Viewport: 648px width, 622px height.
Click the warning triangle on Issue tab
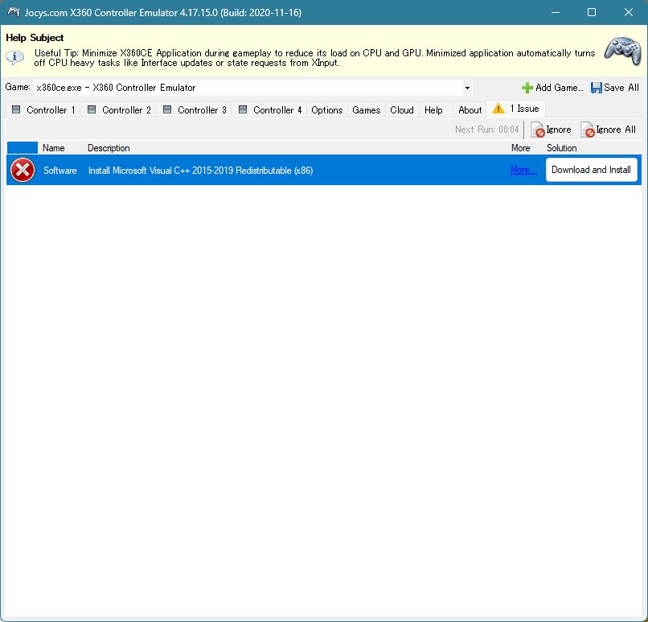498,109
